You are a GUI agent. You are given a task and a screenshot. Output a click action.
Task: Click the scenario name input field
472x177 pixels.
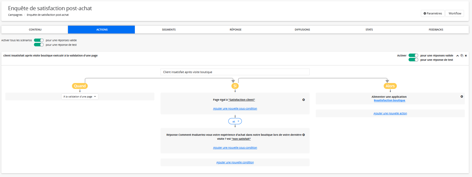point(235,72)
